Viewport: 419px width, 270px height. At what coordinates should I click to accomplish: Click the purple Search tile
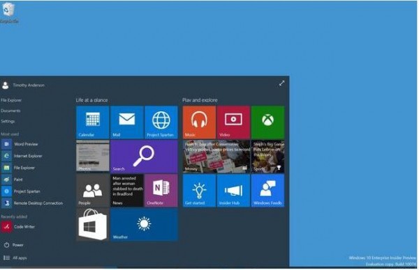point(144,157)
